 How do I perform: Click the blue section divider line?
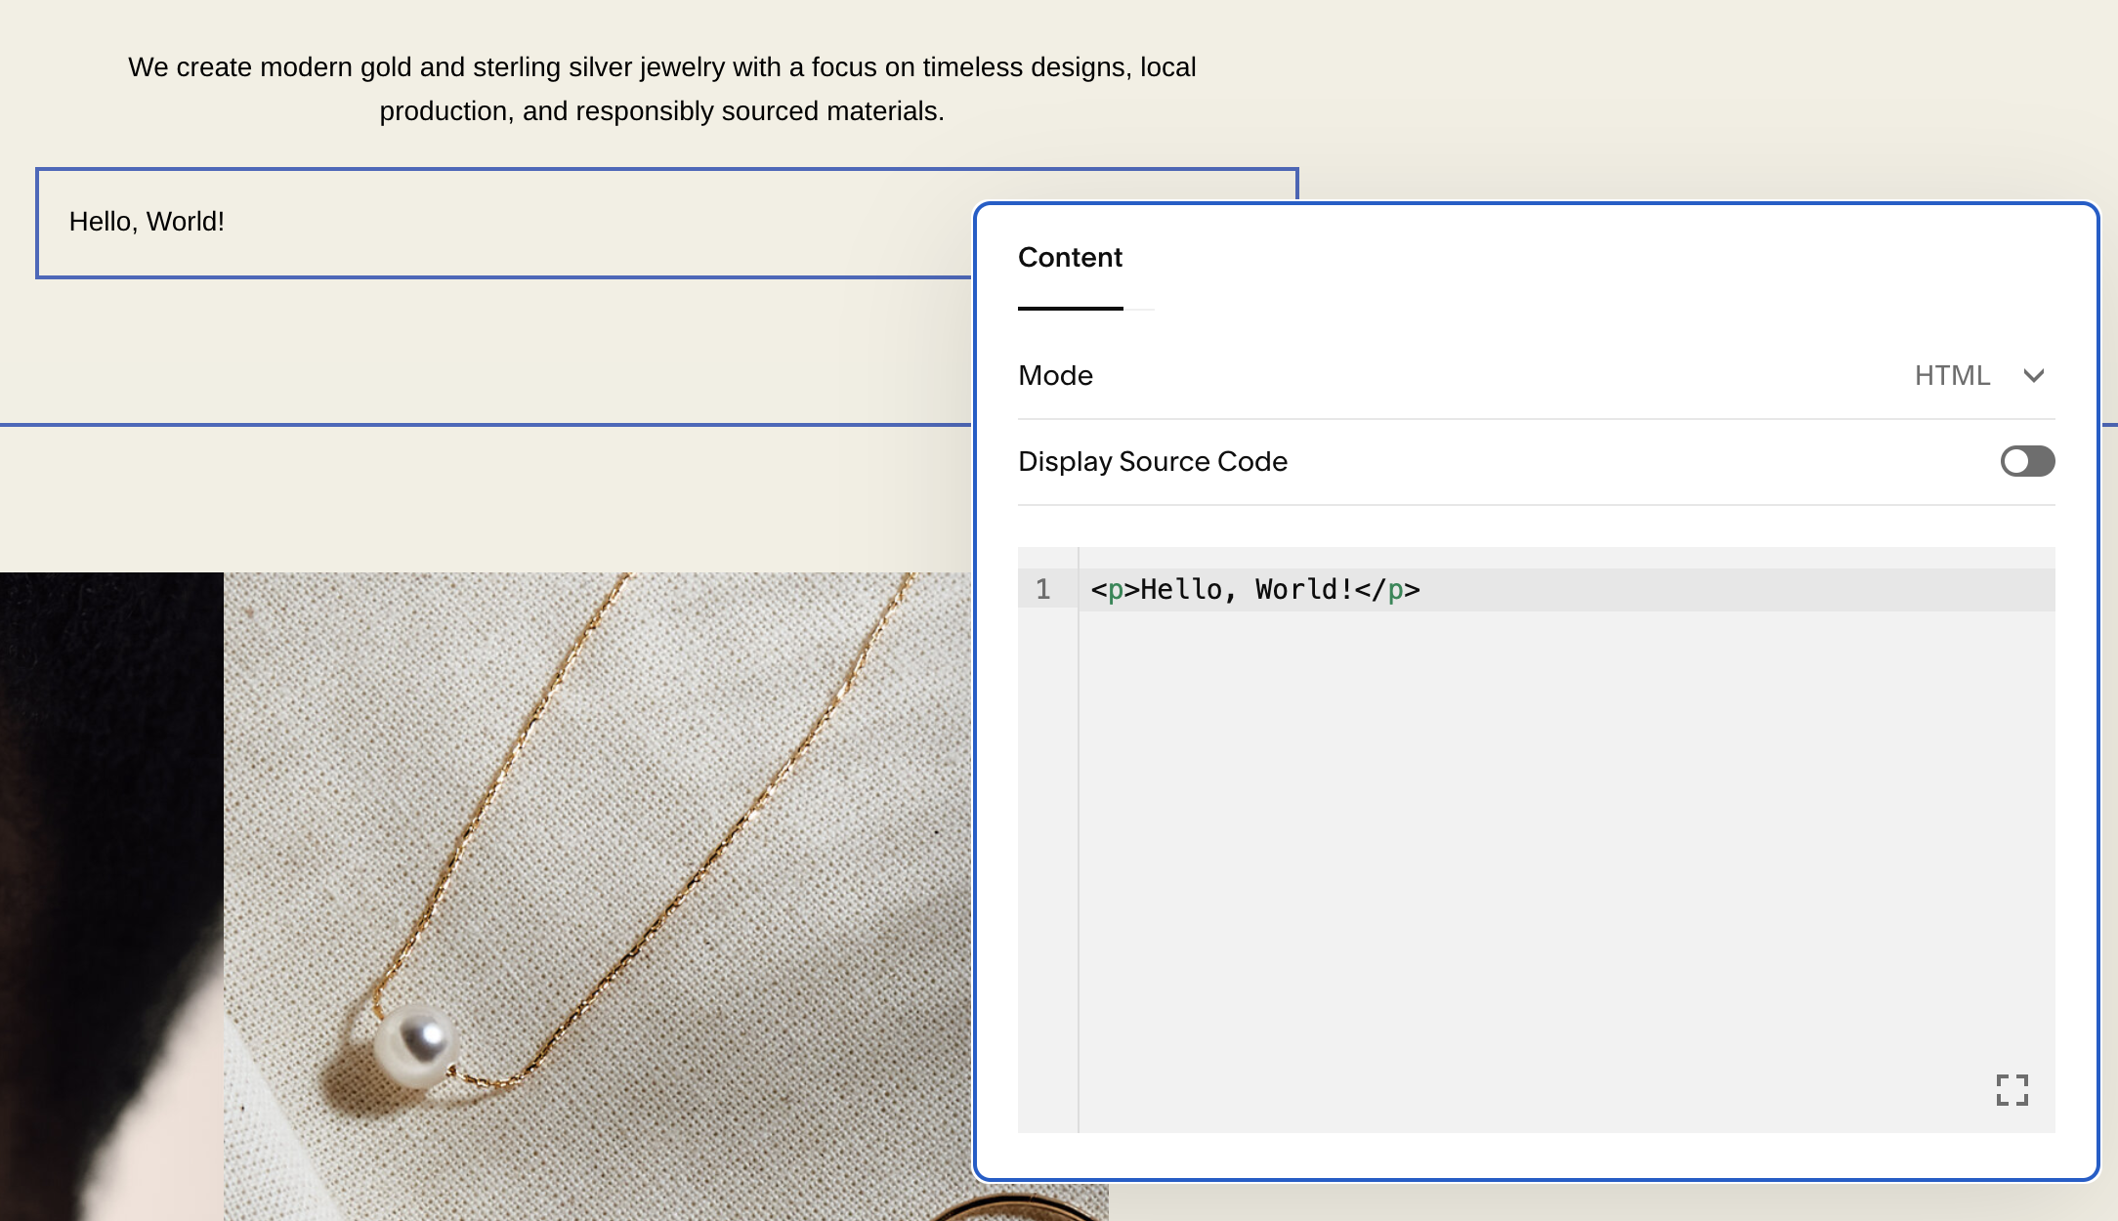[488, 425]
